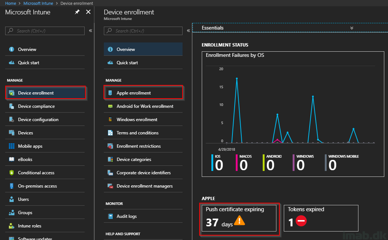Open the Push certificate expiring tile
Image resolution: width=388 pixels, height=240 pixels.
pyautogui.click(x=239, y=218)
